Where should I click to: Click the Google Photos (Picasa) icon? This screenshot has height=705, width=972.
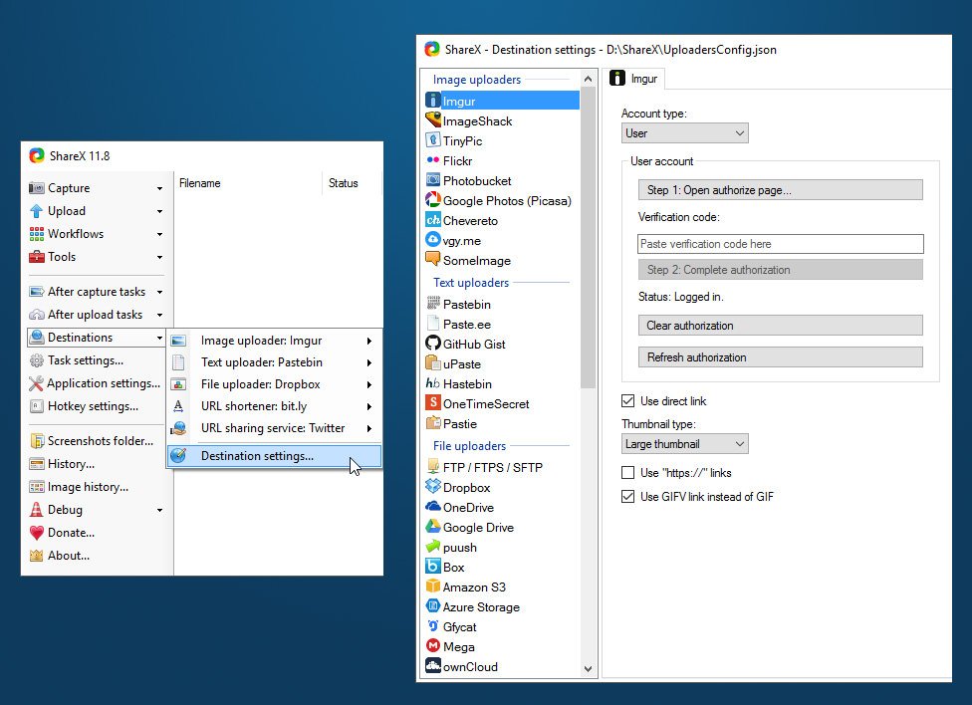433,200
